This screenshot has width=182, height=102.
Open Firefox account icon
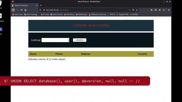(x=160, y=10)
